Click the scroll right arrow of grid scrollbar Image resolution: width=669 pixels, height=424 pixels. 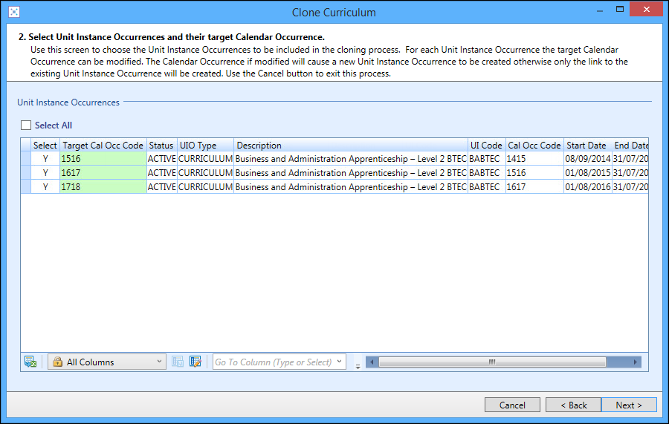pos(636,362)
